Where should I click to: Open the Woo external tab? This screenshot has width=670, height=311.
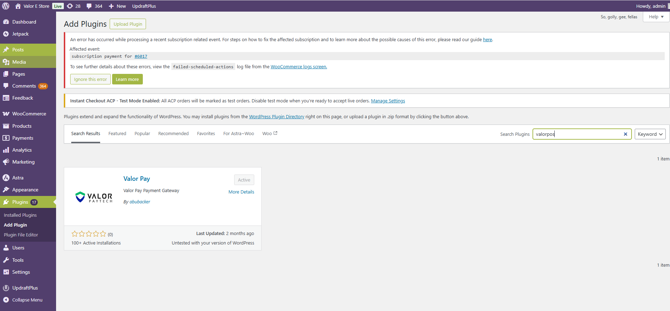(270, 134)
